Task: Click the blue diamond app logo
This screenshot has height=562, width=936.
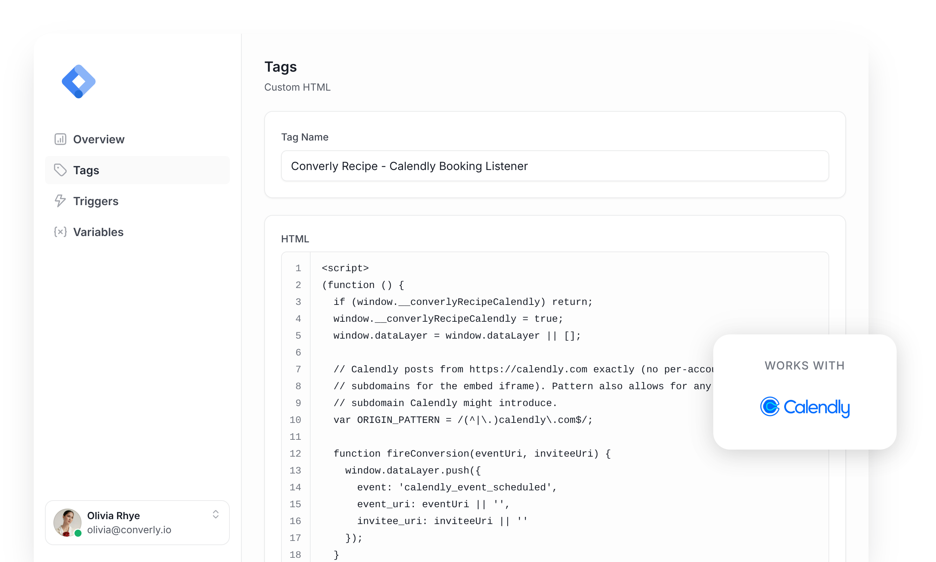Action: [x=78, y=81]
